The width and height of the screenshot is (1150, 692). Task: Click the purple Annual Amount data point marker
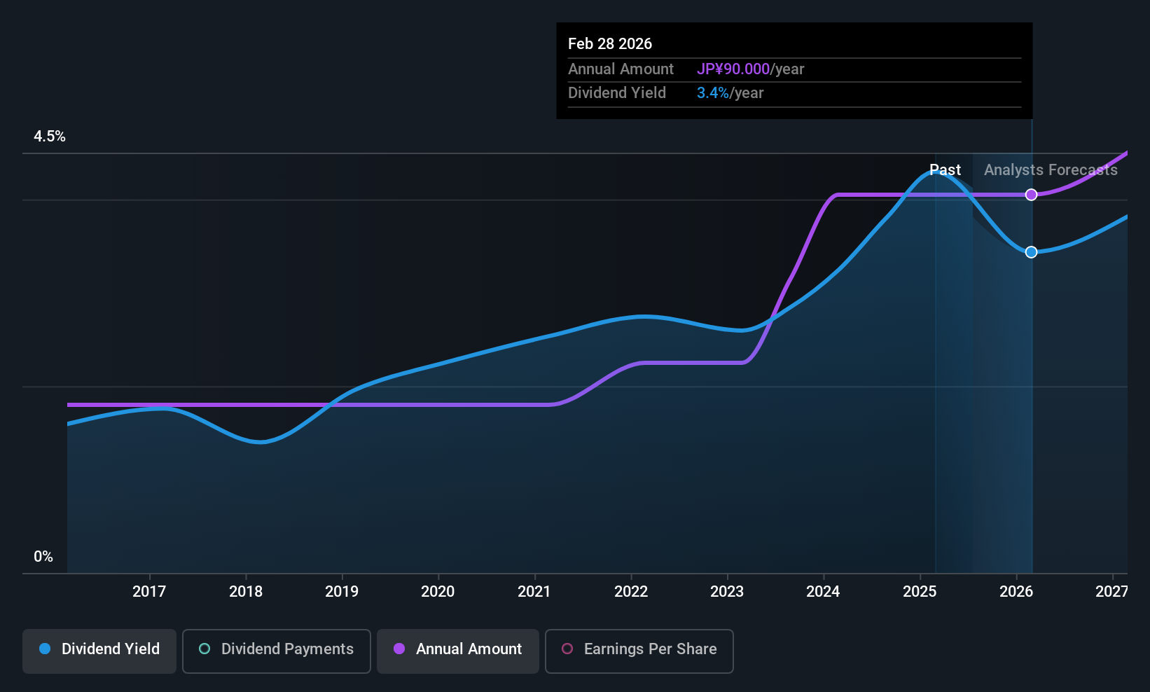[x=1031, y=195]
